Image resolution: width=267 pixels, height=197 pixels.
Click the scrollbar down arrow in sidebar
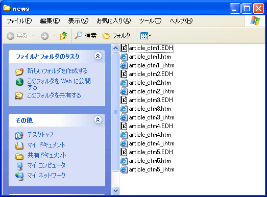tap(115, 190)
